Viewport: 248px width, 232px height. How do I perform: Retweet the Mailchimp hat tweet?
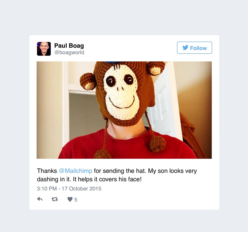tap(55, 199)
